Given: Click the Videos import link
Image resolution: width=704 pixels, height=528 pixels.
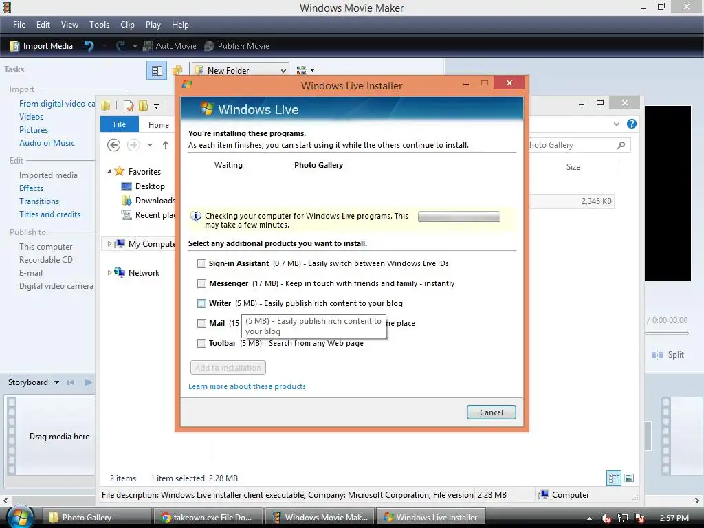Looking at the screenshot, I should click(x=32, y=117).
